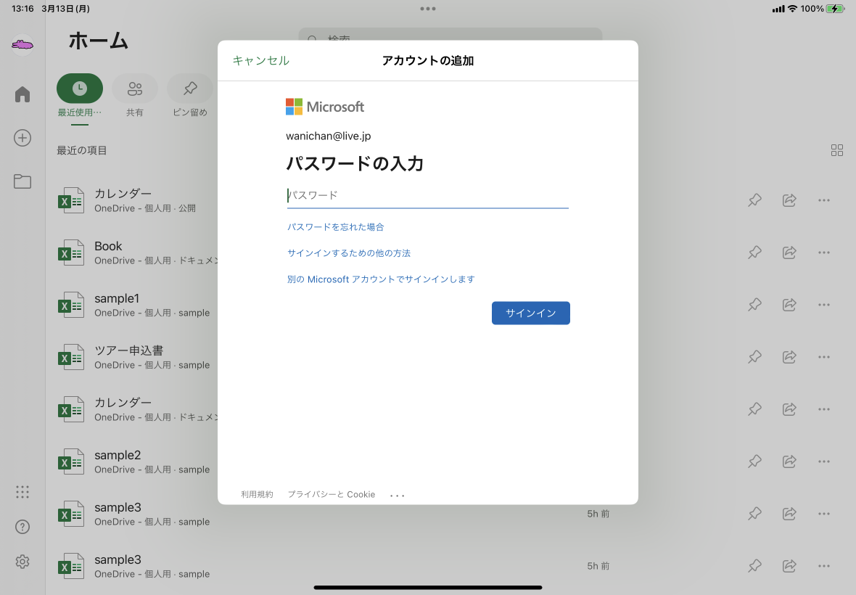Create a new document using the plus icon
This screenshot has width=856, height=595.
click(x=22, y=138)
